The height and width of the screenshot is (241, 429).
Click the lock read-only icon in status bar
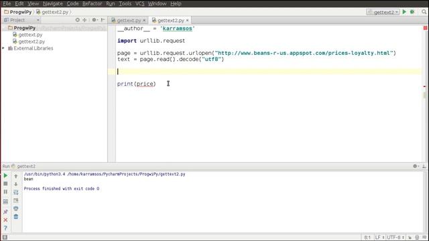[410, 238]
